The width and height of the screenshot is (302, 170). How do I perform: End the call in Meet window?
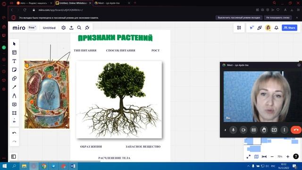296,130
